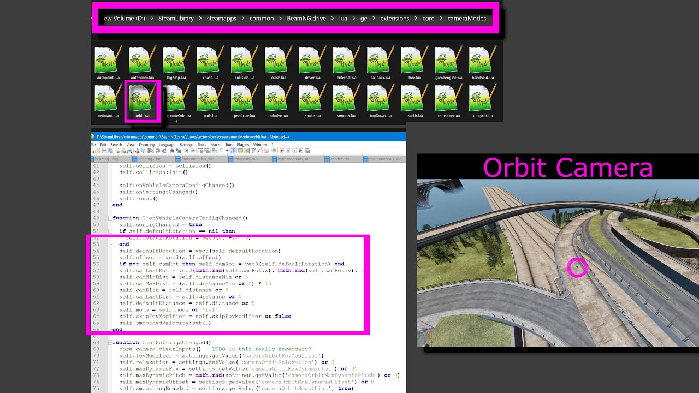The image size is (699, 393).
Task: Select the bigMap.lua file icon
Action: click(176, 59)
